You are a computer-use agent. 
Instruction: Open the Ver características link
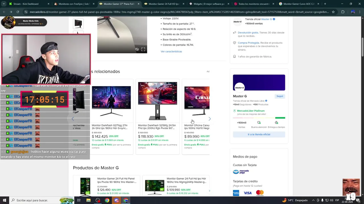coord(171,52)
